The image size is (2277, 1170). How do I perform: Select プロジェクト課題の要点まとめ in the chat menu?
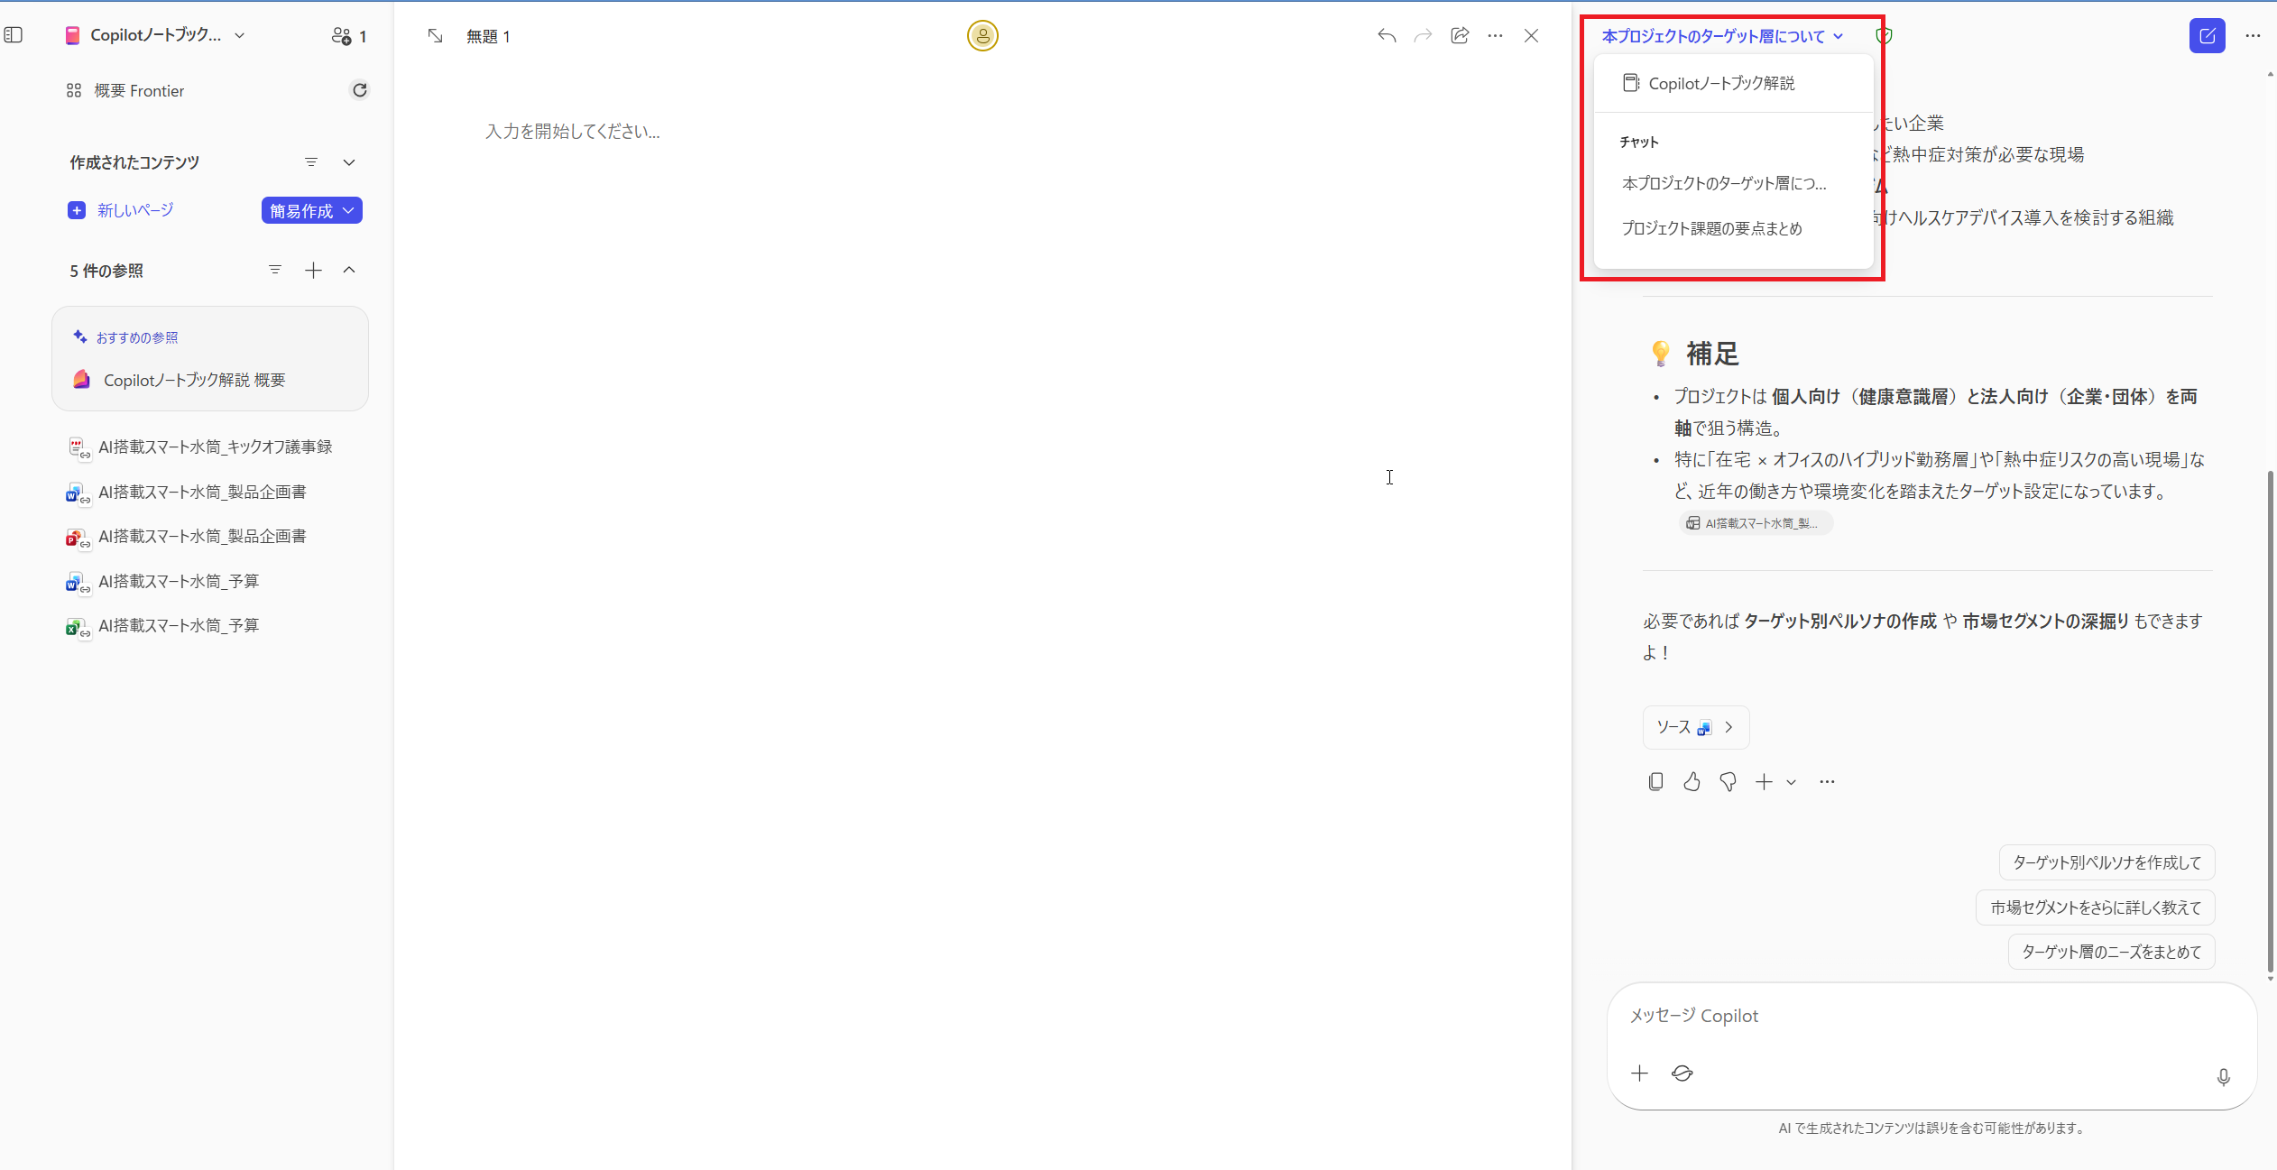1711,227
